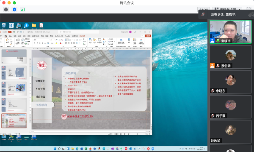This screenshot has width=254, height=152.
Task: Click the red 共享 share button
Action: pyautogui.click(x=148, y=36)
